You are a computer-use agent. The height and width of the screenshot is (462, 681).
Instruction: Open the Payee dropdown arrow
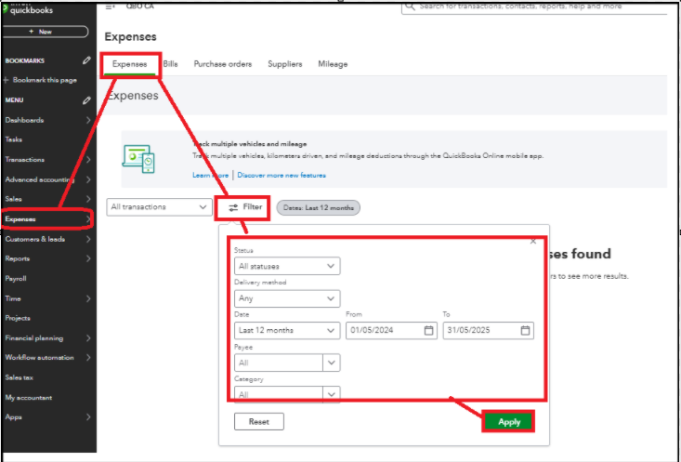pos(332,363)
